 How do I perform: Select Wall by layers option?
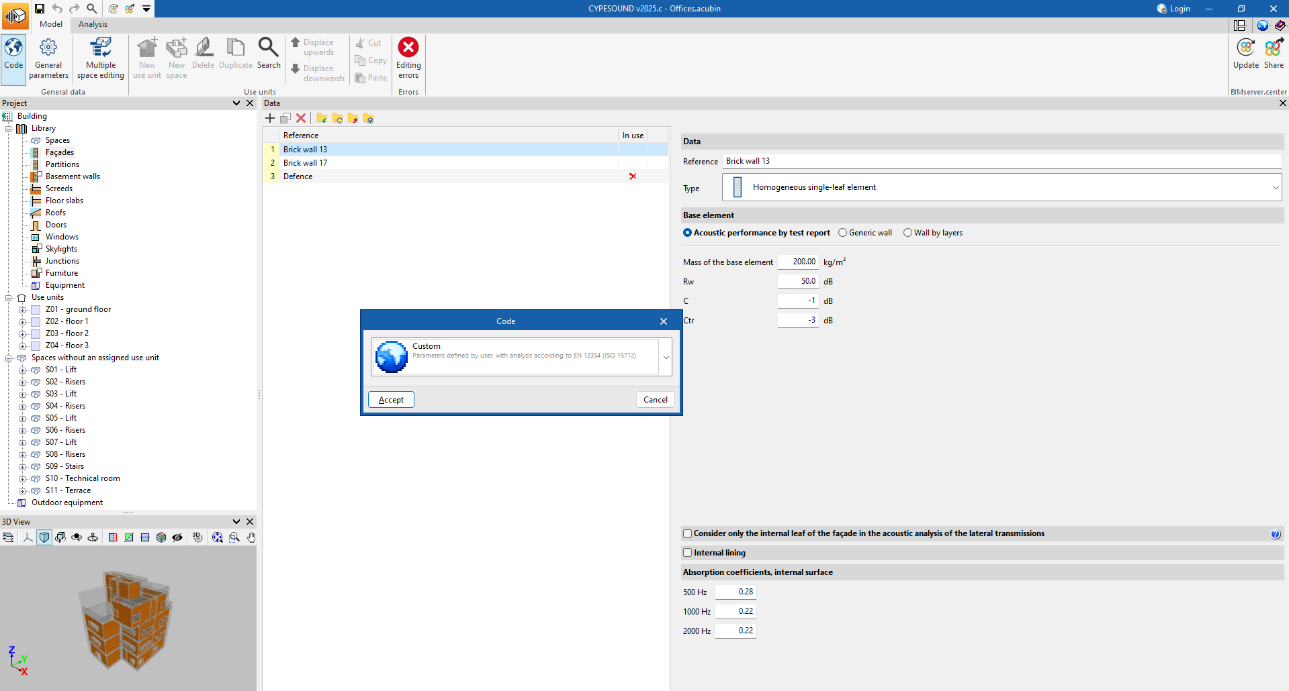[907, 233]
